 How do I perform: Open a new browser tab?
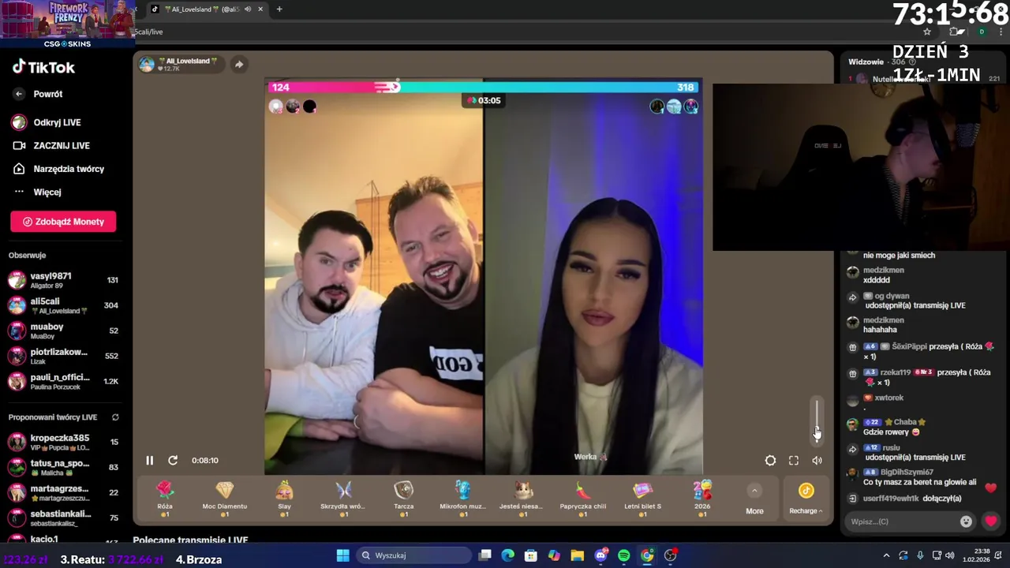click(x=279, y=9)
